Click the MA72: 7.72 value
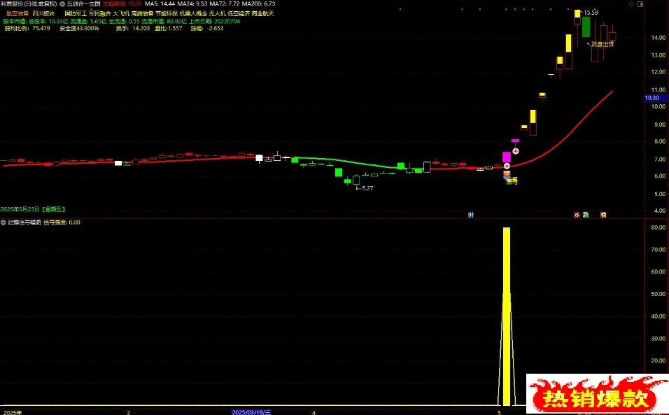Viewport: 669px width, 415px height. coord(225,4)
